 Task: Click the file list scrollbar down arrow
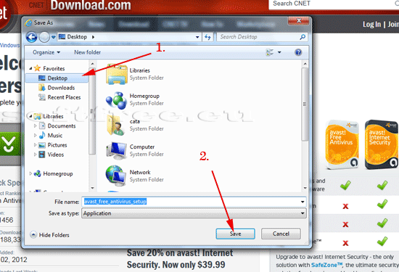305,188
